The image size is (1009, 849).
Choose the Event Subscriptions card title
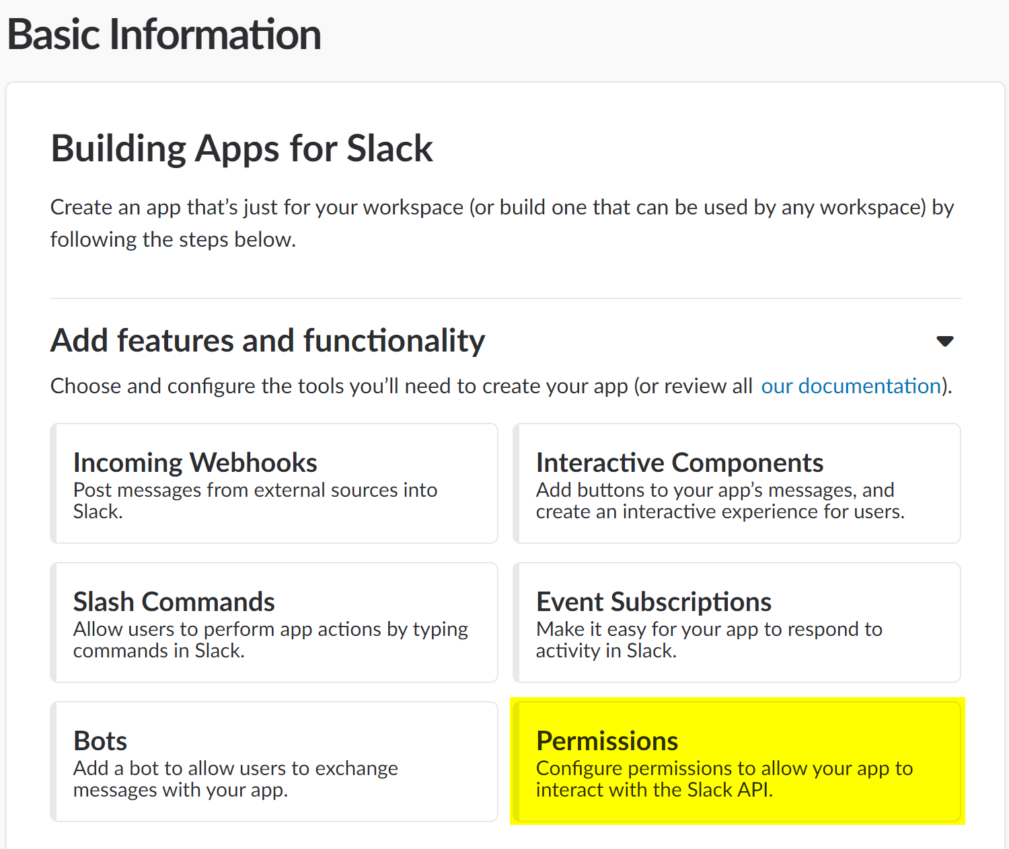pyautogui.click(x=653, y=602)
